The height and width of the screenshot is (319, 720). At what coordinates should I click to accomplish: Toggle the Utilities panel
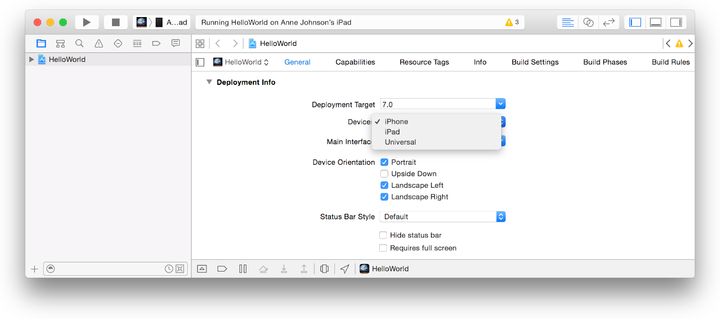click(676, 22)
